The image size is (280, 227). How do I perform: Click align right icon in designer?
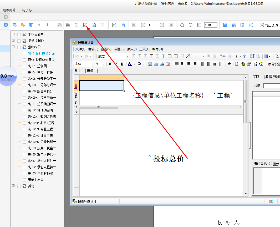click(195, 64)
